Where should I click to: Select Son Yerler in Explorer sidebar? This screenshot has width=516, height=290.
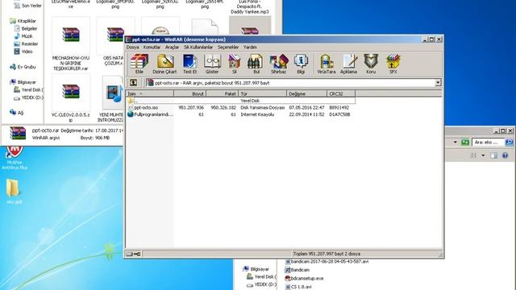(x=28, y=6)
